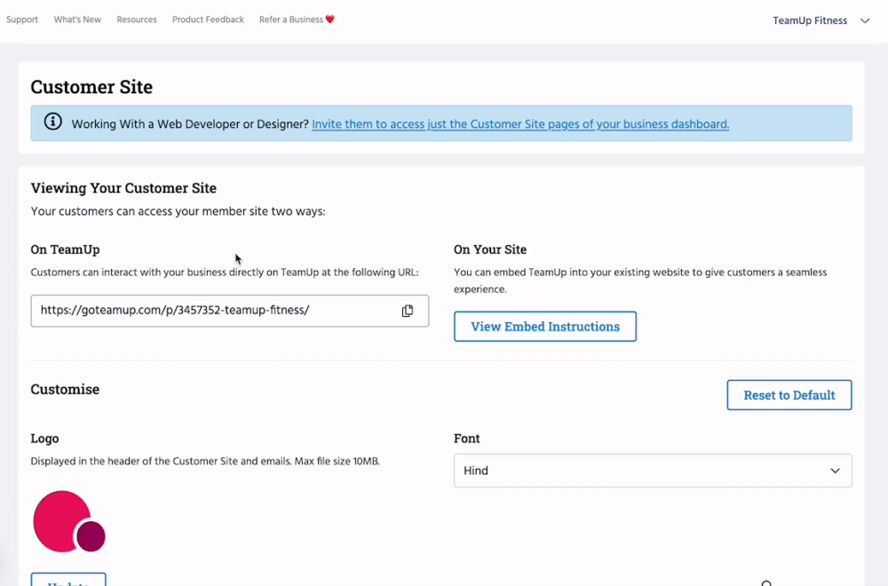Click the TeamUp Fitness account name
This screenshot has height=586, width=888.
coord(810,20)
